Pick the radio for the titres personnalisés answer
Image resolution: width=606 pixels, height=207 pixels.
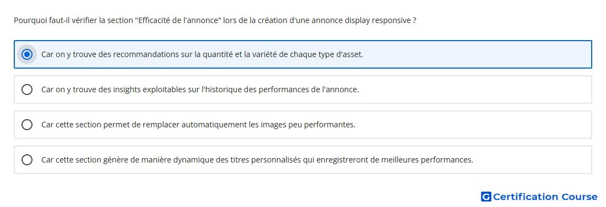26,160
